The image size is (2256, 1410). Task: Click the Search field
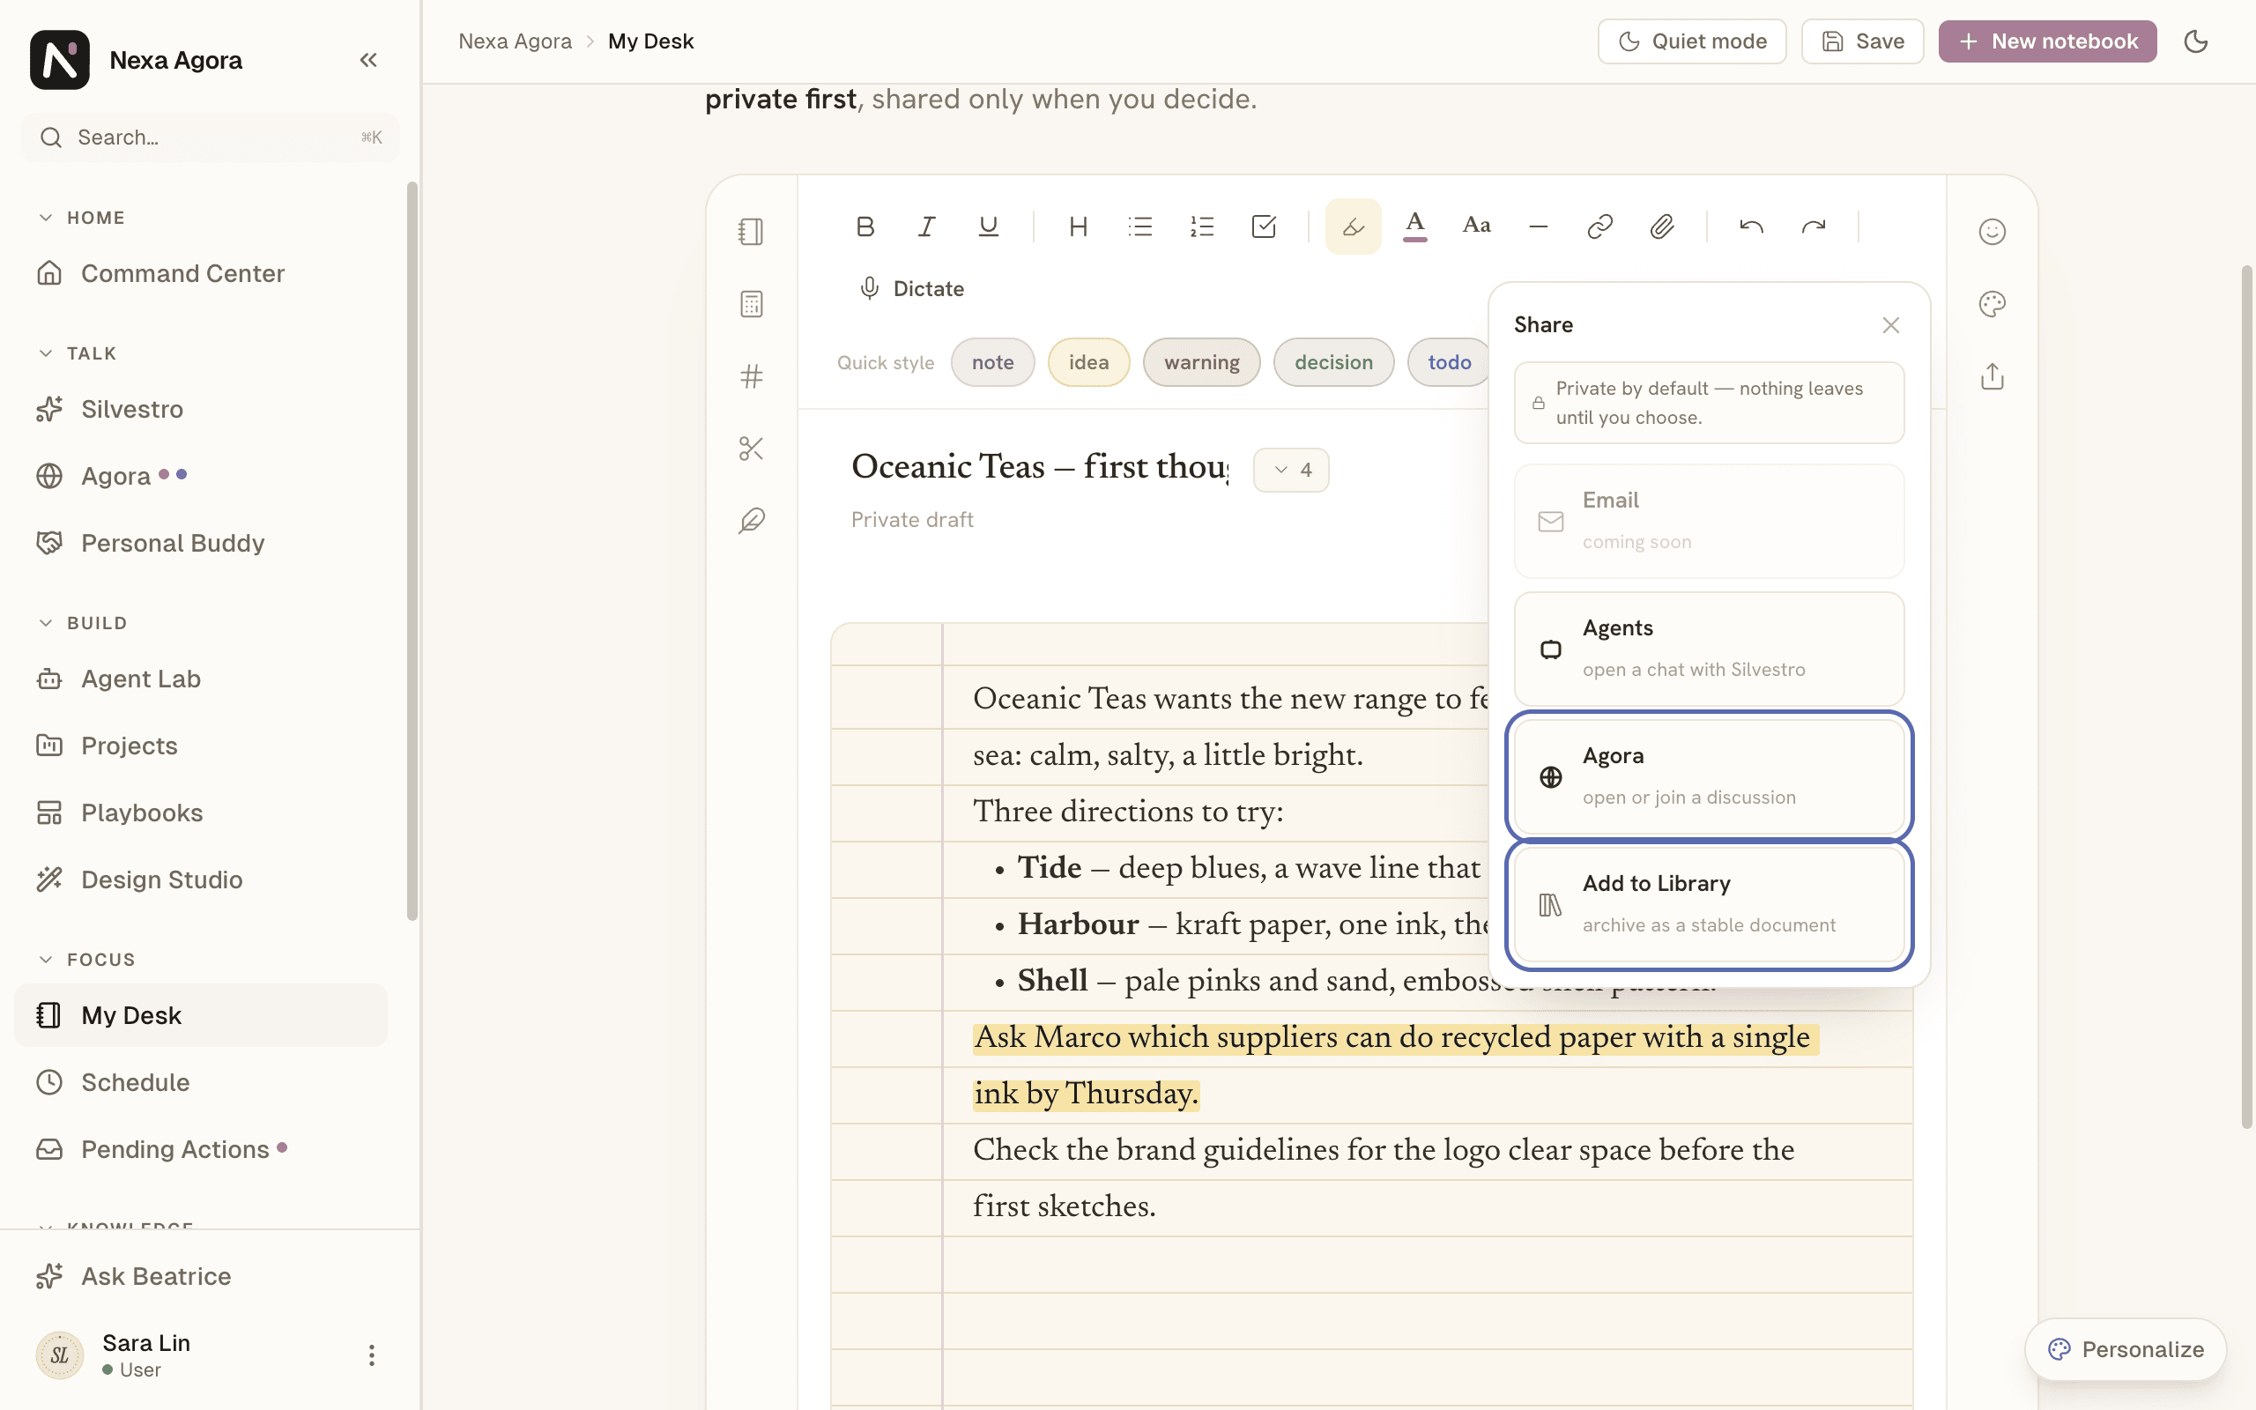coord(211,137)
